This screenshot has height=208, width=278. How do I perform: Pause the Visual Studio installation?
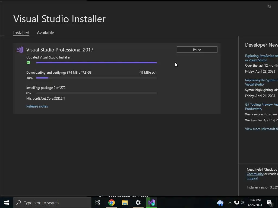click(x=197, y=50)
